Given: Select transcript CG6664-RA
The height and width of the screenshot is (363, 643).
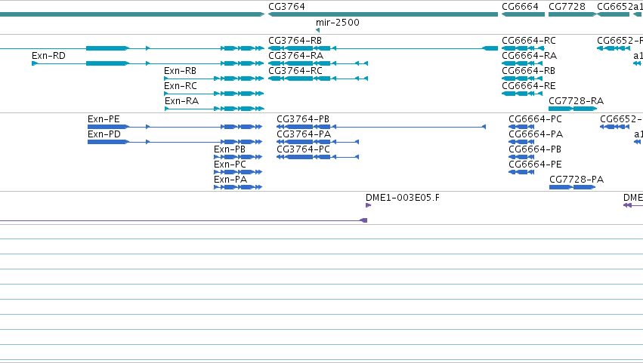Looking at the screenshot, I should pos(522,63).
